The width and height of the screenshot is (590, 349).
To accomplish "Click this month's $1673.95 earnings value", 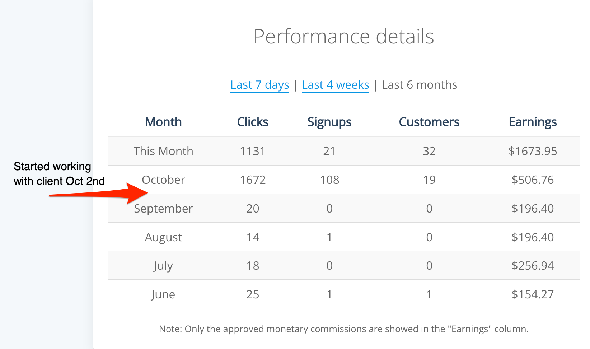I will (x=533, y=151).
